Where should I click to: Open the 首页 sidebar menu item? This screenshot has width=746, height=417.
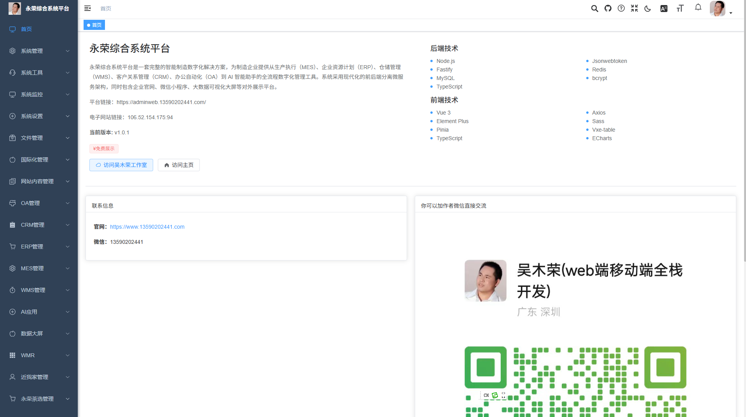click(x=39, y=29)
